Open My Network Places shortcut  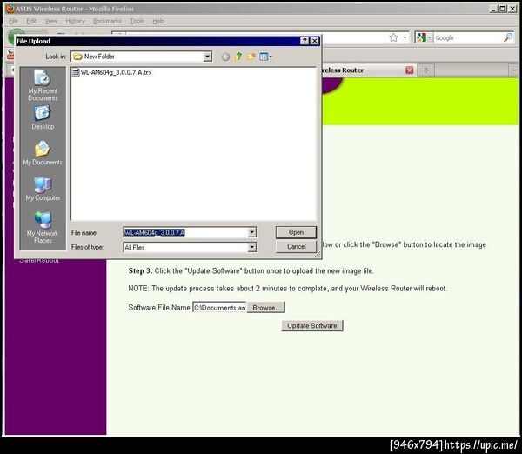point(43,228)
